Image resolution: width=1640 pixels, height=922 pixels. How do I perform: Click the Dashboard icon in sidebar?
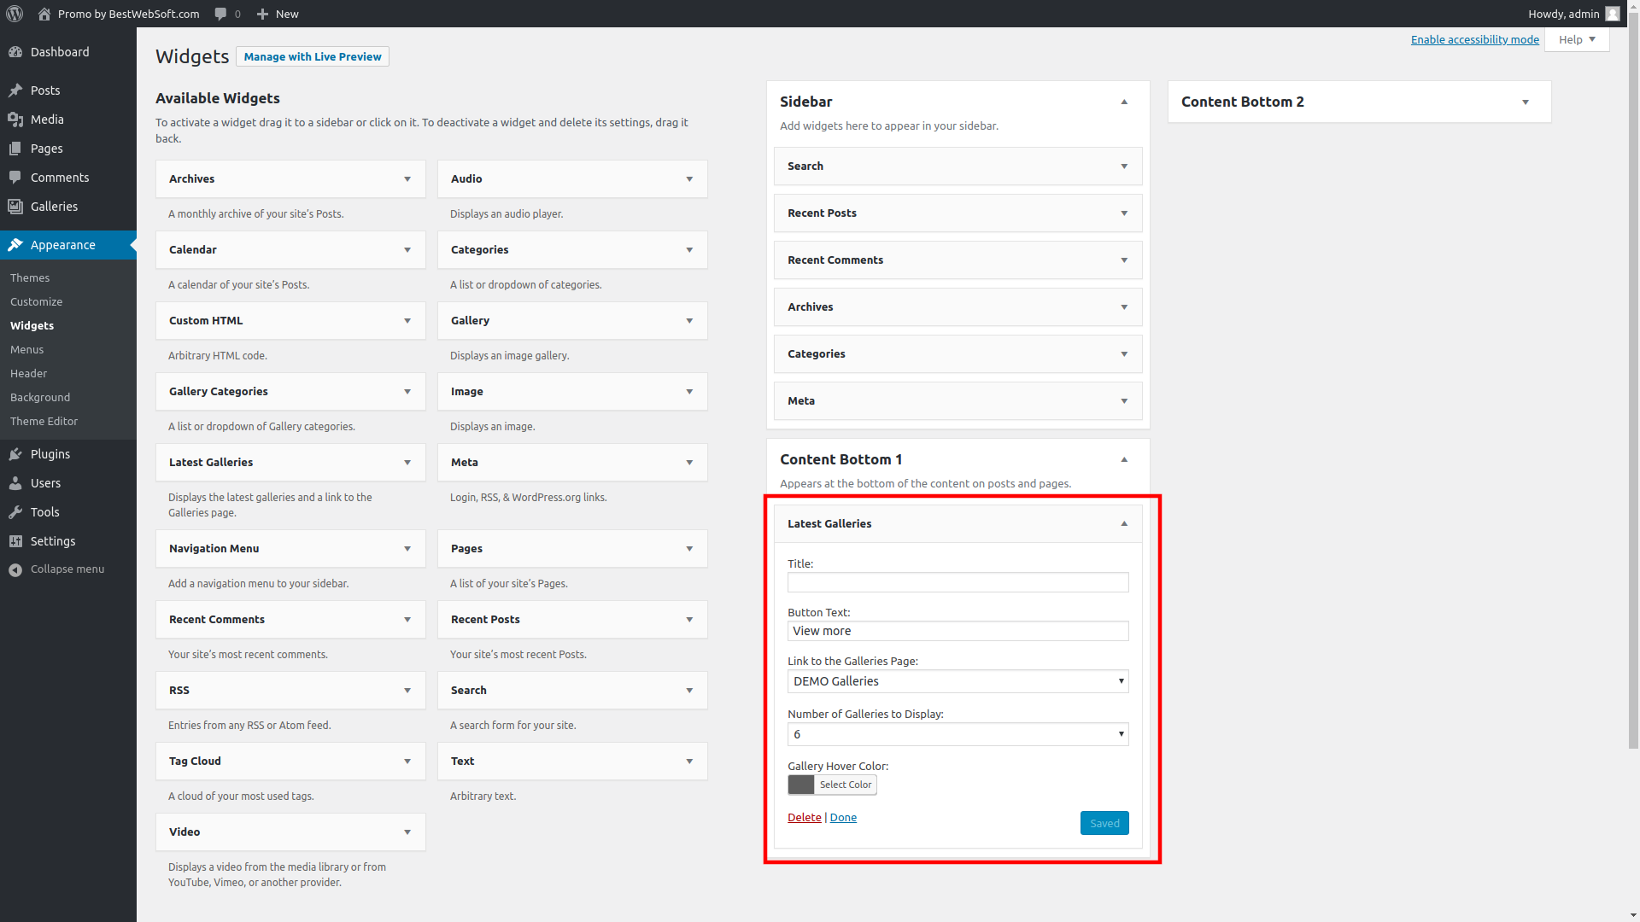pos(15,52)
